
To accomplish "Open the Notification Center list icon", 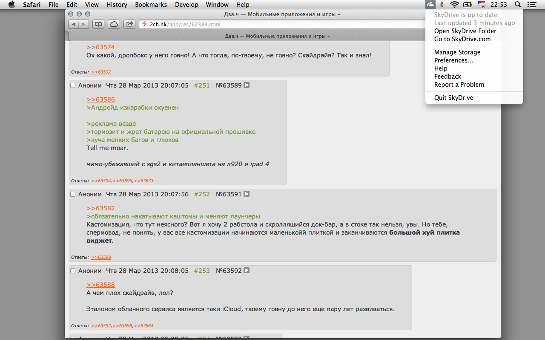I will click(x=531, y=5).
